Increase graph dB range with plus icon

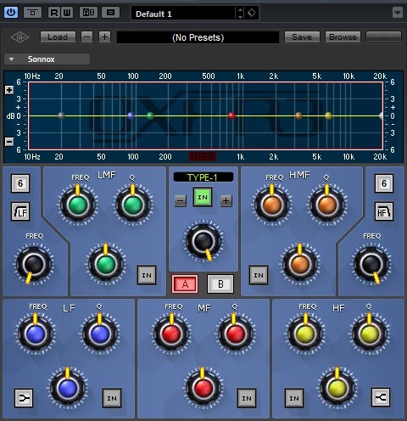9,90
